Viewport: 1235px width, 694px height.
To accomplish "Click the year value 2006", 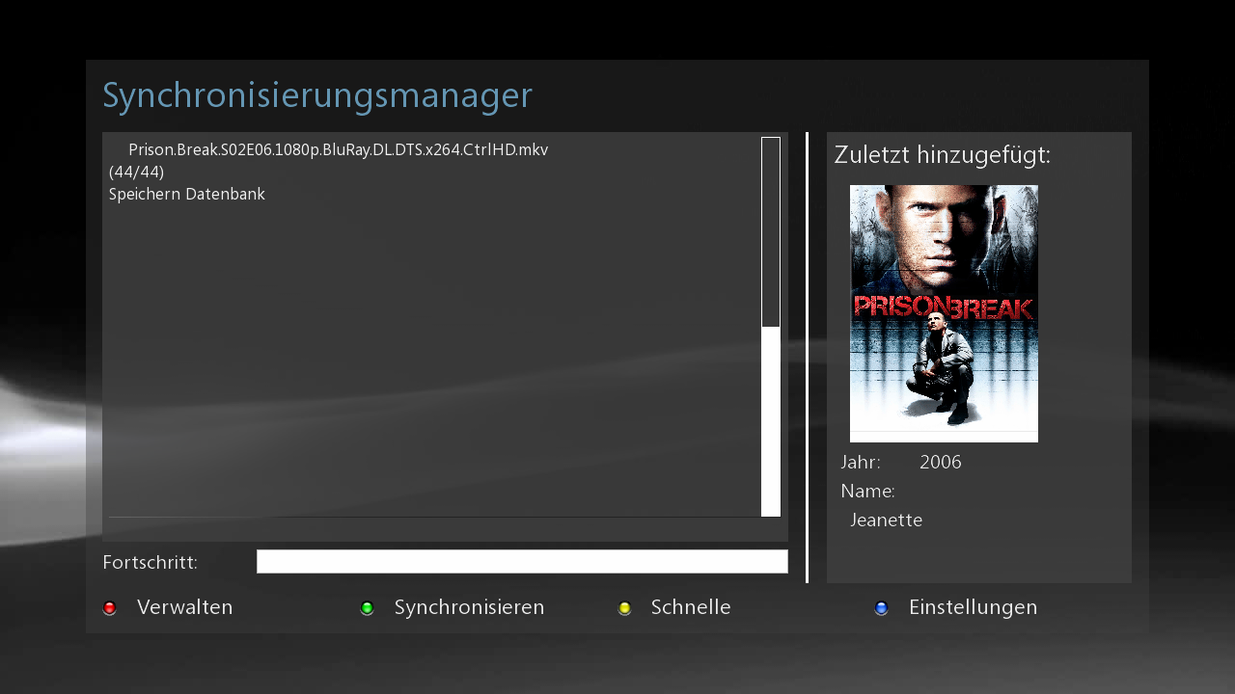I will tap(940, 463).
